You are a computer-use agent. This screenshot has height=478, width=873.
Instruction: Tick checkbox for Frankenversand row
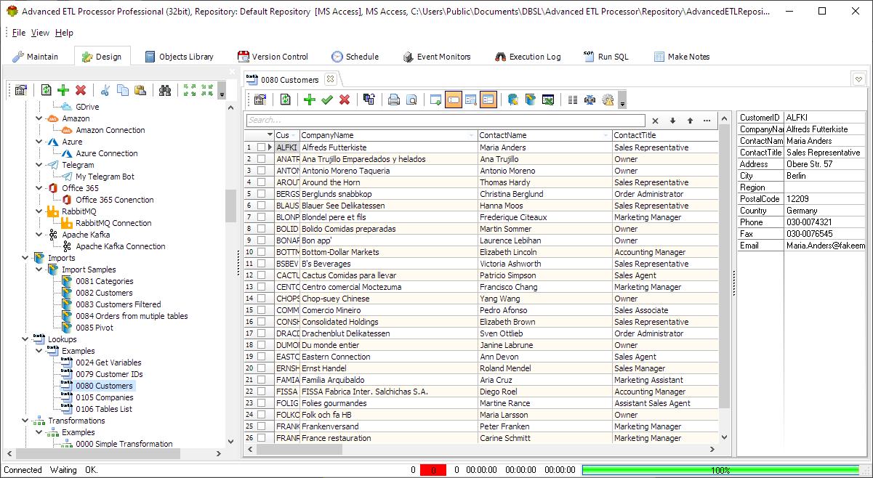tap(261, 426)
